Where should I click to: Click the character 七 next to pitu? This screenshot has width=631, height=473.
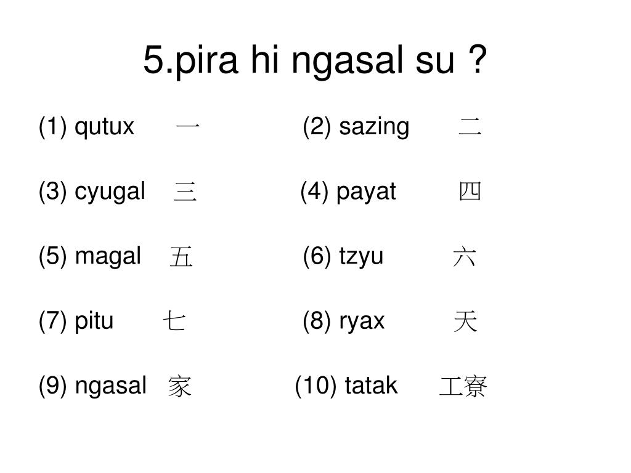tap(174, 321)
